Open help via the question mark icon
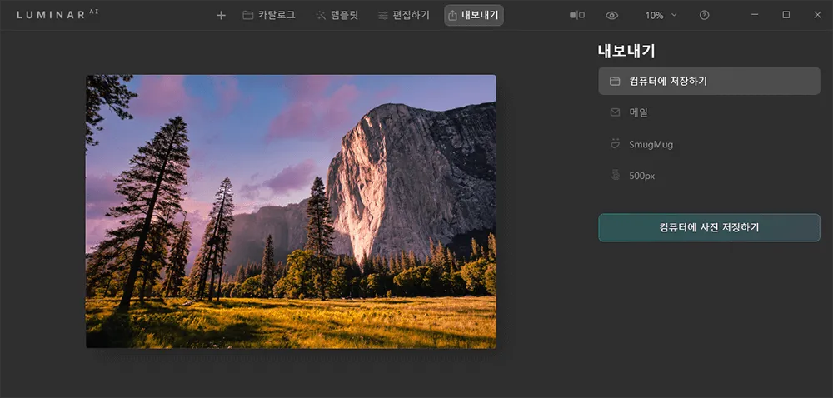 [705, 15]
